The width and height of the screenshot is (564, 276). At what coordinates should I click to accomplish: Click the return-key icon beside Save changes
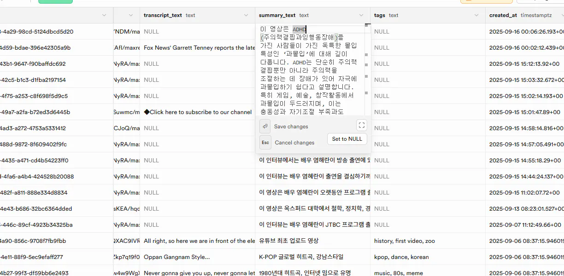pyautogui.click(x=265, y=126)
